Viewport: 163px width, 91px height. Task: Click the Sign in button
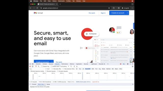(103, 13)
